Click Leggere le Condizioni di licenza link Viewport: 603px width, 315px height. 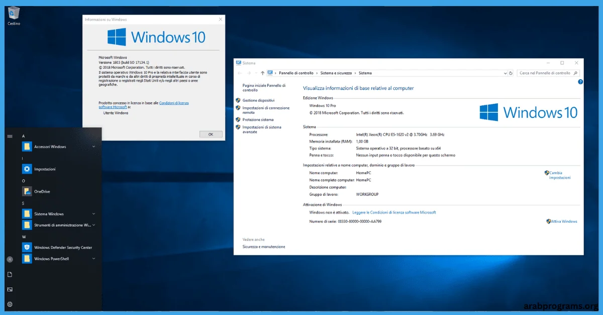click(394, 212)
